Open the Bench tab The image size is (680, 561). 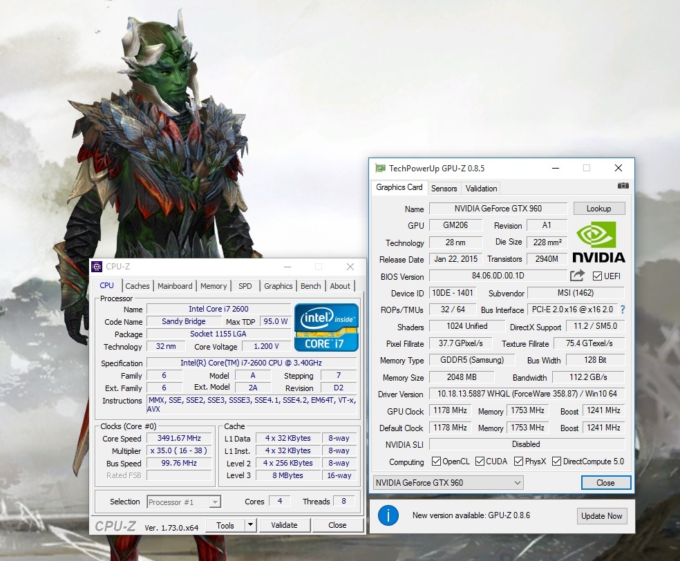tap(310, 286)
